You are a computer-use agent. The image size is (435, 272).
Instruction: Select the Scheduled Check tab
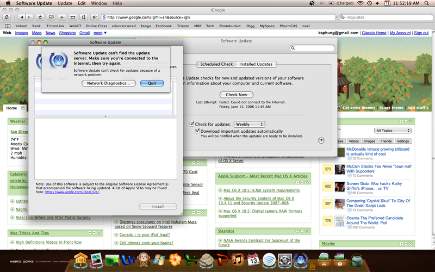click(216, 64)
